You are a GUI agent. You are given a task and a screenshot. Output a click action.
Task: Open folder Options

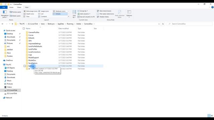[129, 14]
